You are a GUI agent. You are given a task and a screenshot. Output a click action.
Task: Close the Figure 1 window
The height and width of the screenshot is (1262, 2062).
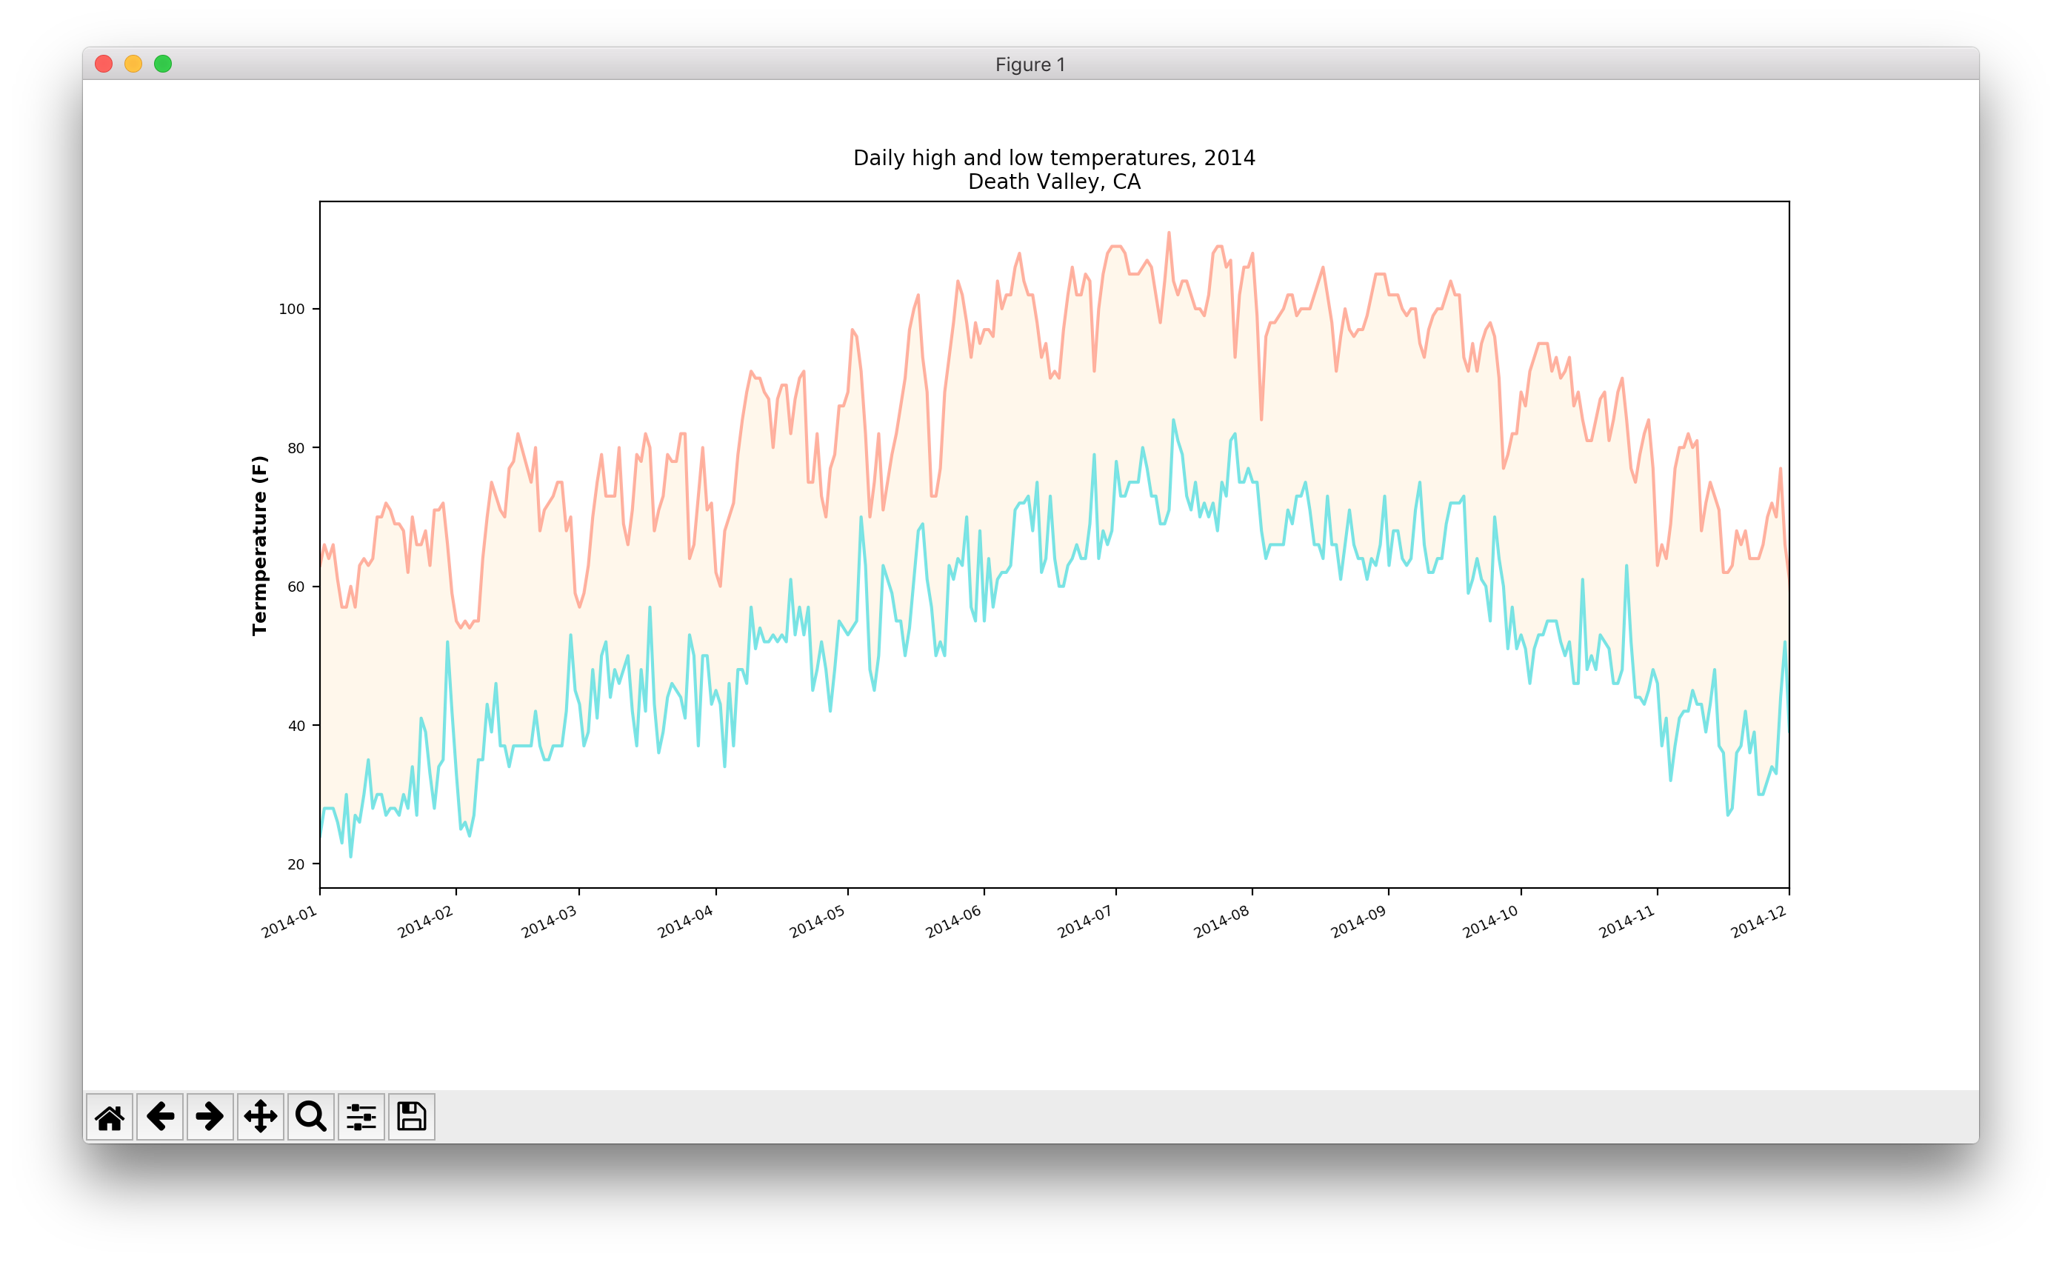pos(104,64)
